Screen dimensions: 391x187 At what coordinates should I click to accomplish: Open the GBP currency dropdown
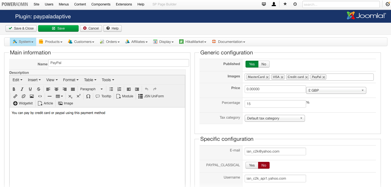(336, 90)
